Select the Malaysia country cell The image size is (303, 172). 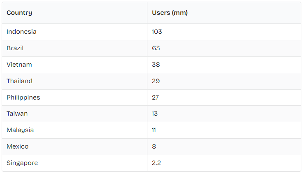pyautogui.click(x=20, y=130)
